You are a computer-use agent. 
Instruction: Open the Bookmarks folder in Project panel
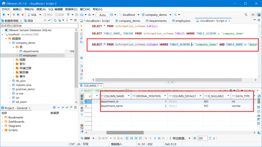[16, 117]
